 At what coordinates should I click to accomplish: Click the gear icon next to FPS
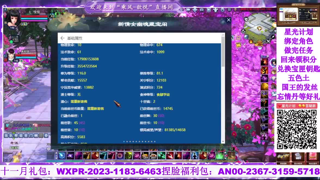click(48, 149)
